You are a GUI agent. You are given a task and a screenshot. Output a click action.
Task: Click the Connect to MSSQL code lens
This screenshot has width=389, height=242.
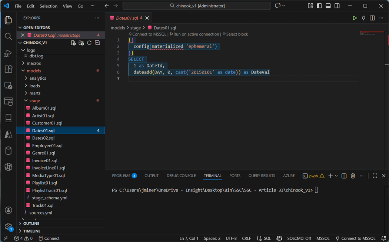(150, 34)
